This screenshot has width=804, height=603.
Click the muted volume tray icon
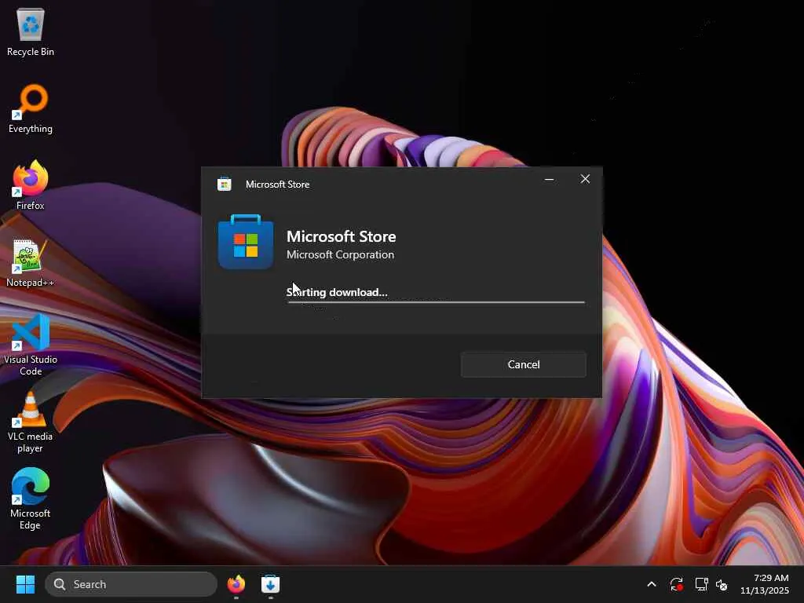pos(722,584)
